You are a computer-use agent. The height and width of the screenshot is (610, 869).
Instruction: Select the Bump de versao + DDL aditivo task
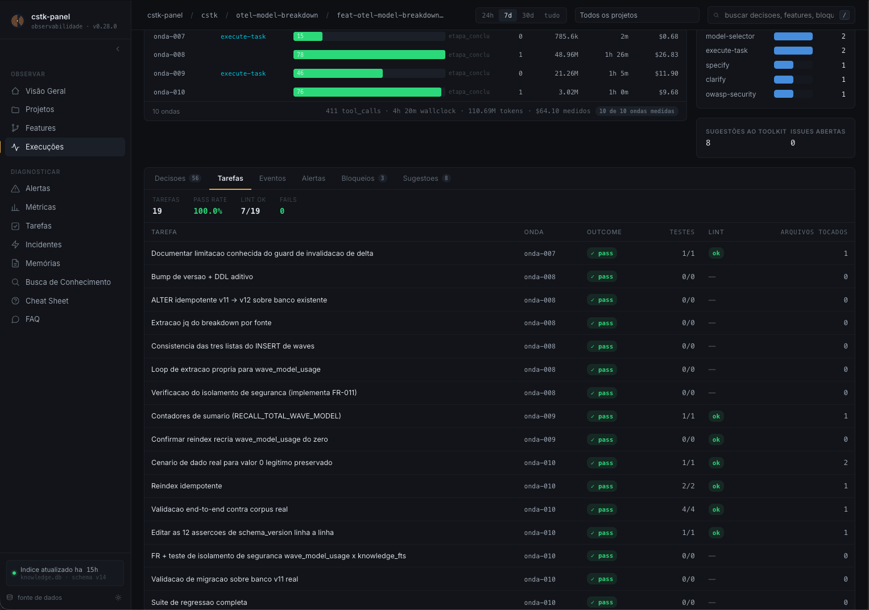coord(499,277)
